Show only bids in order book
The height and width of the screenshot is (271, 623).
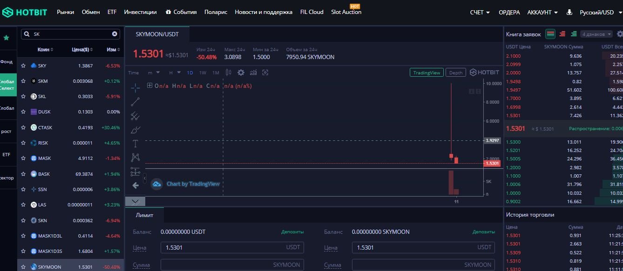pos(574,34)
